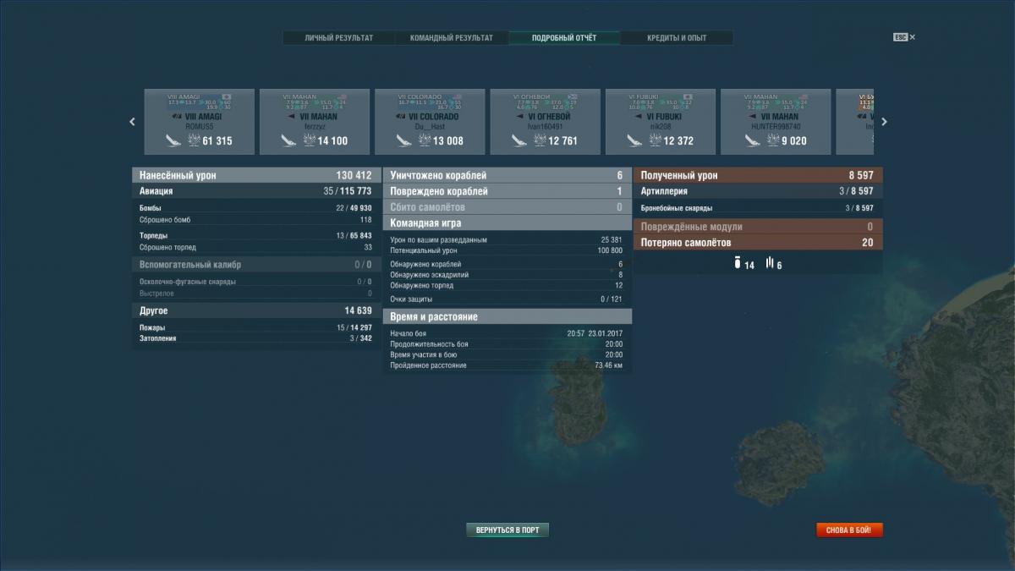Click the sunk ship icon on ferzzyz's card
1015x571 pixels.
click(288, 140)
